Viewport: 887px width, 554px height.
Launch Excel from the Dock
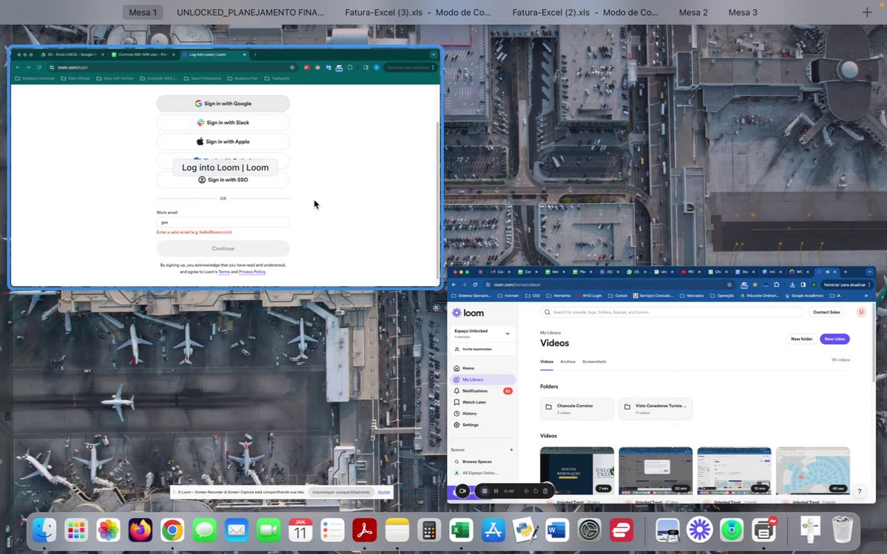click(461, 530)
